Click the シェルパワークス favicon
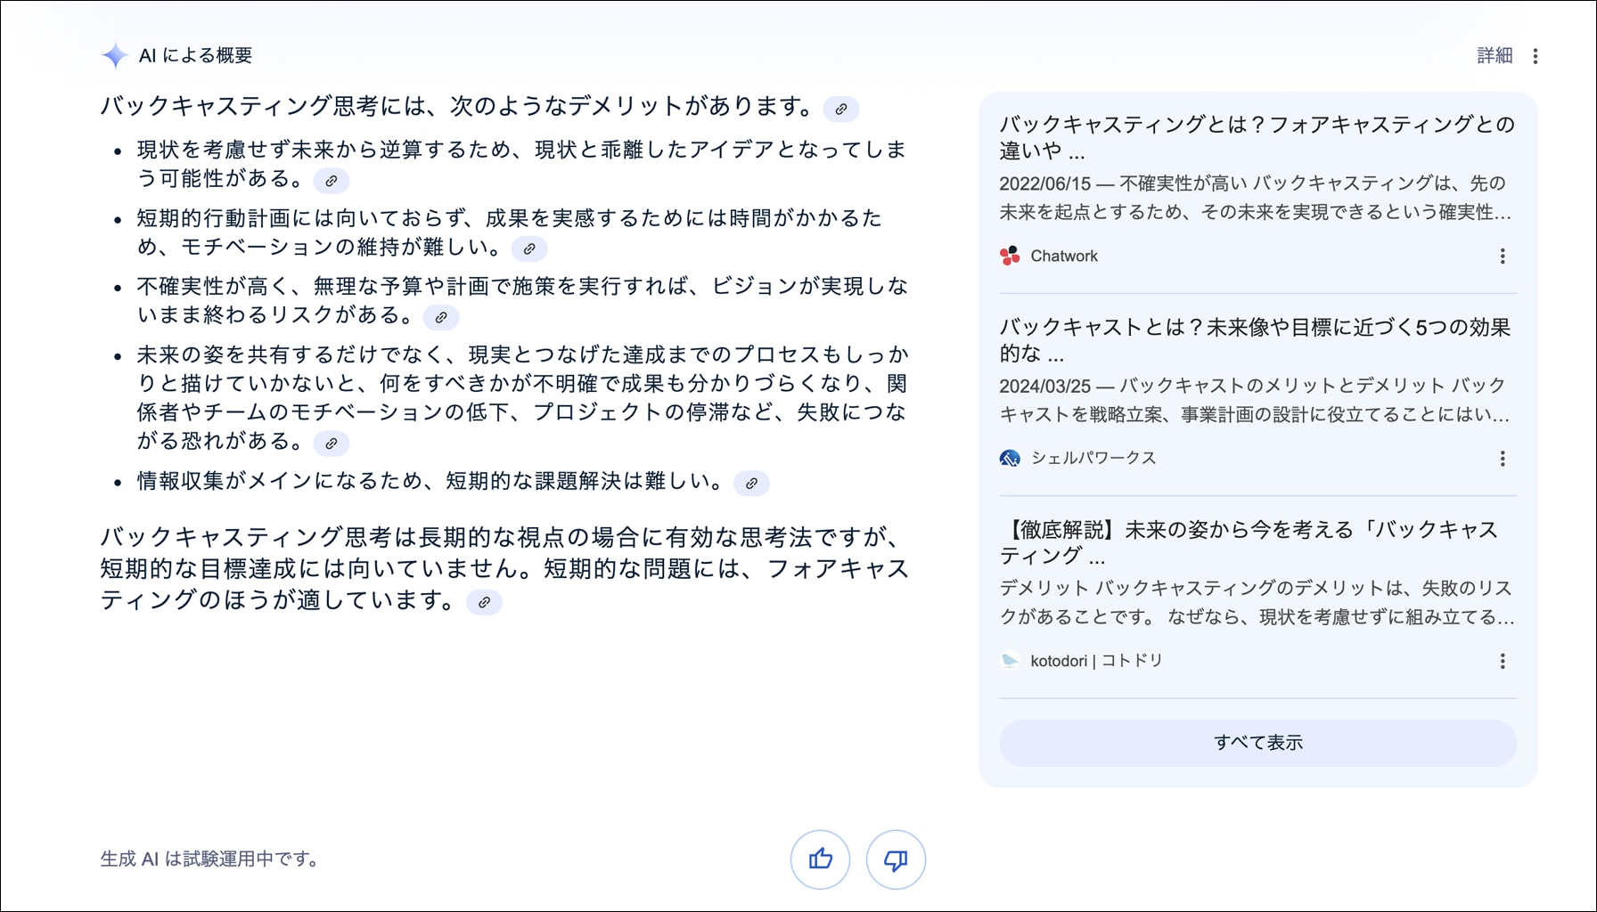 click(1010, 458)
